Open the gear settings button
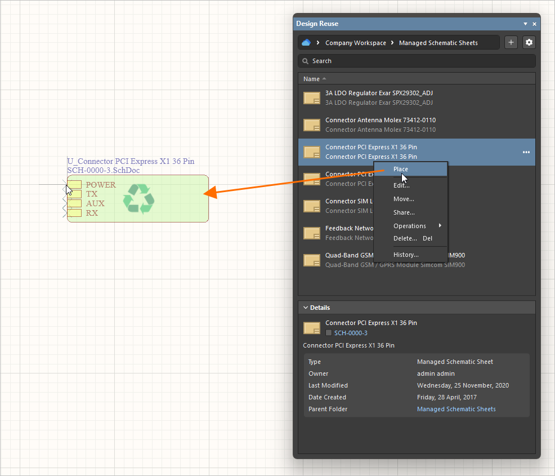 pos(529,42)
